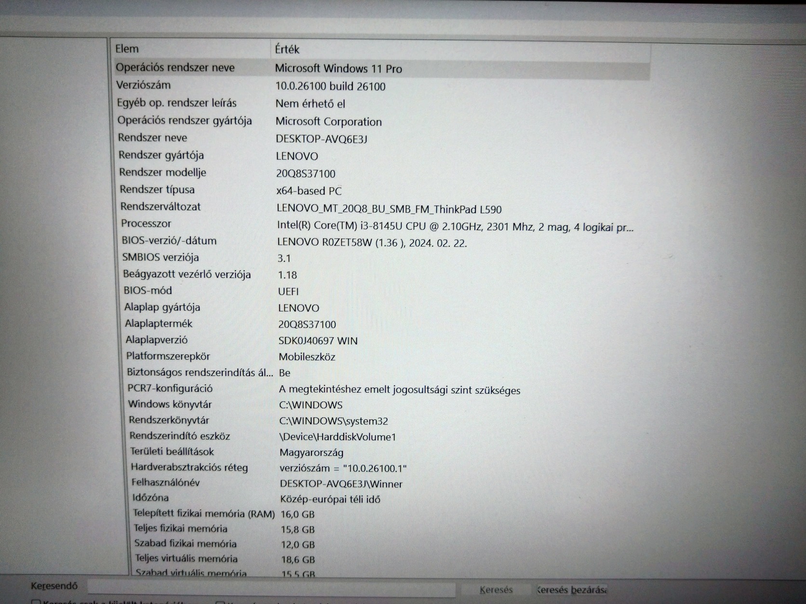The image size is (806, 604).
Task: Click the embedded controller value 1.18
Action: click(x=287, y=275)
